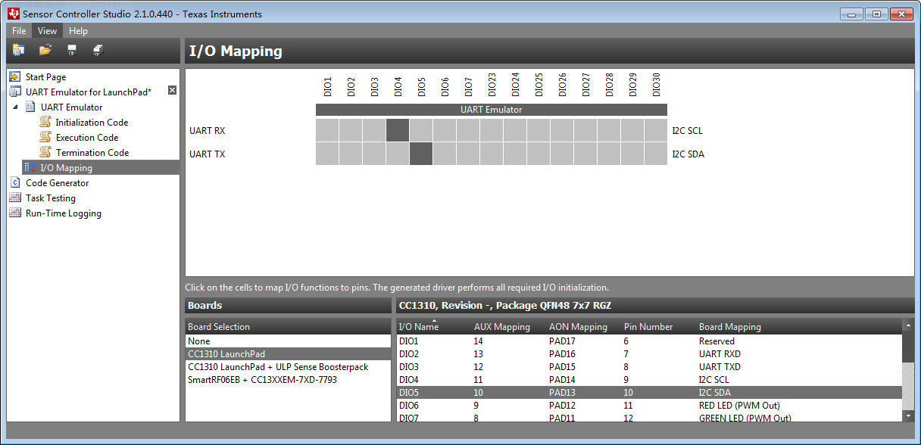Click the UART RXD board mapping cell

720,354
